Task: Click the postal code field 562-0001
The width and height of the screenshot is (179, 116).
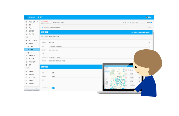Action: point(98,43)
